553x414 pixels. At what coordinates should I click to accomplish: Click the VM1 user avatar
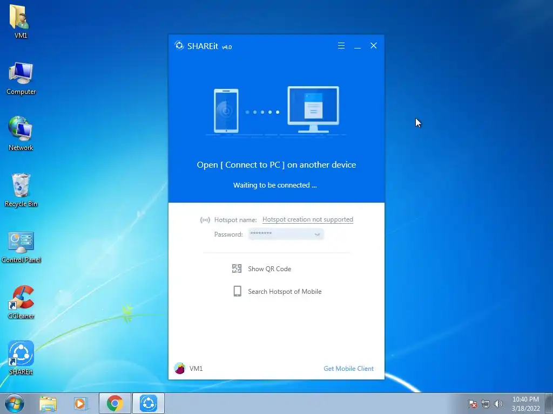click(179, 368)
